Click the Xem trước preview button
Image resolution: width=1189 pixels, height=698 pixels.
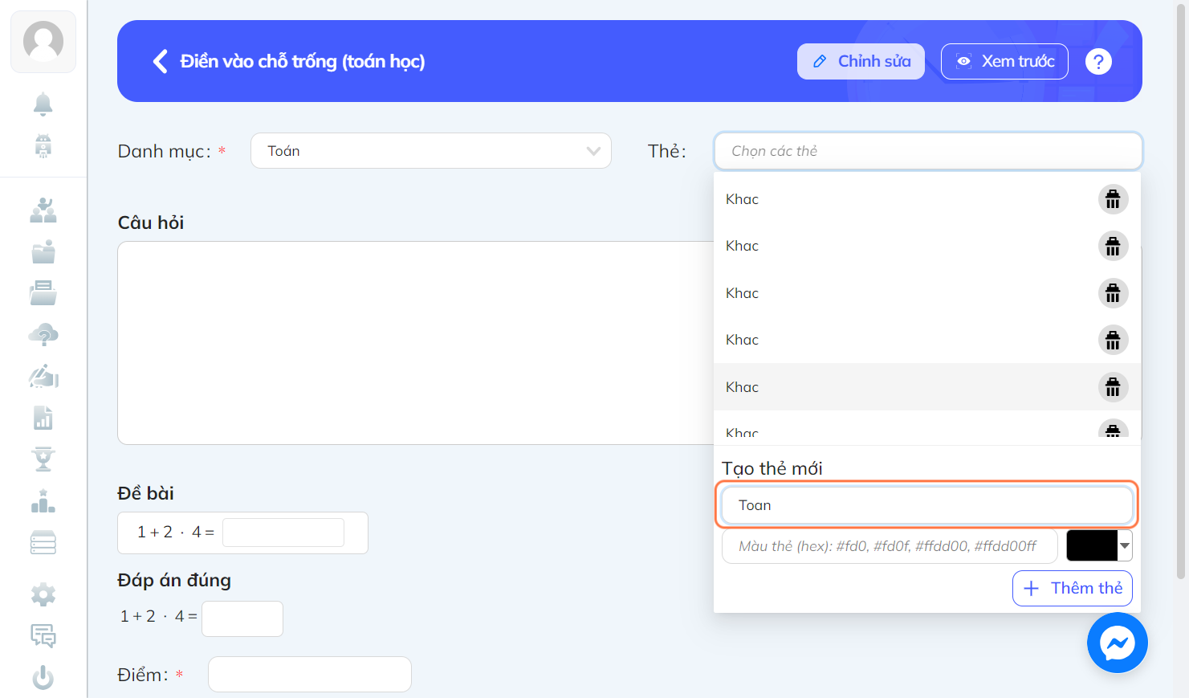point(1004,61)
